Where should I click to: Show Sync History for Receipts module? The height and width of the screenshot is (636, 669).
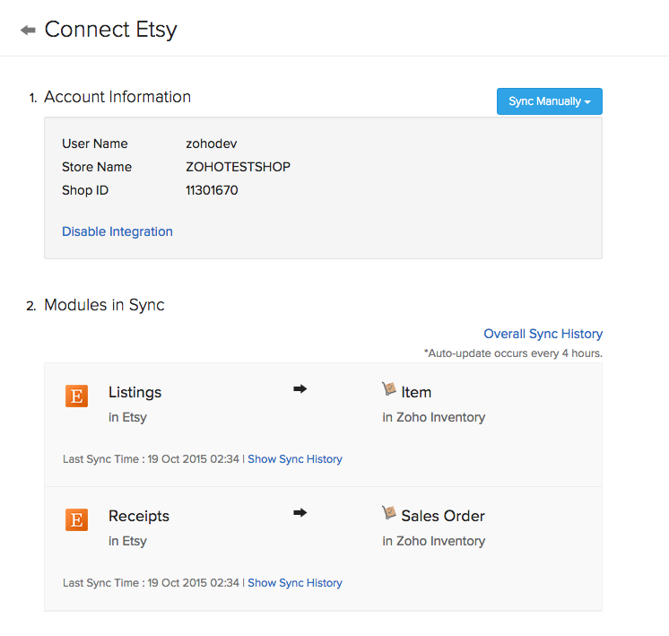pyautogui.click(x=295, y=583)
